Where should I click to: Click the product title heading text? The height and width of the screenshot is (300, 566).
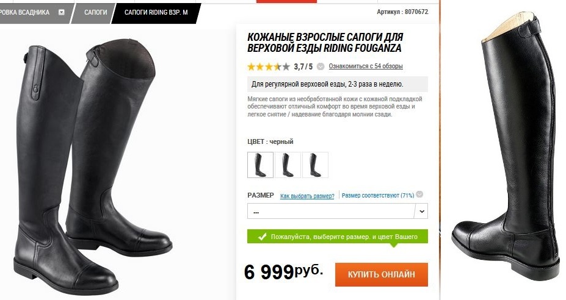click(325, 43)
